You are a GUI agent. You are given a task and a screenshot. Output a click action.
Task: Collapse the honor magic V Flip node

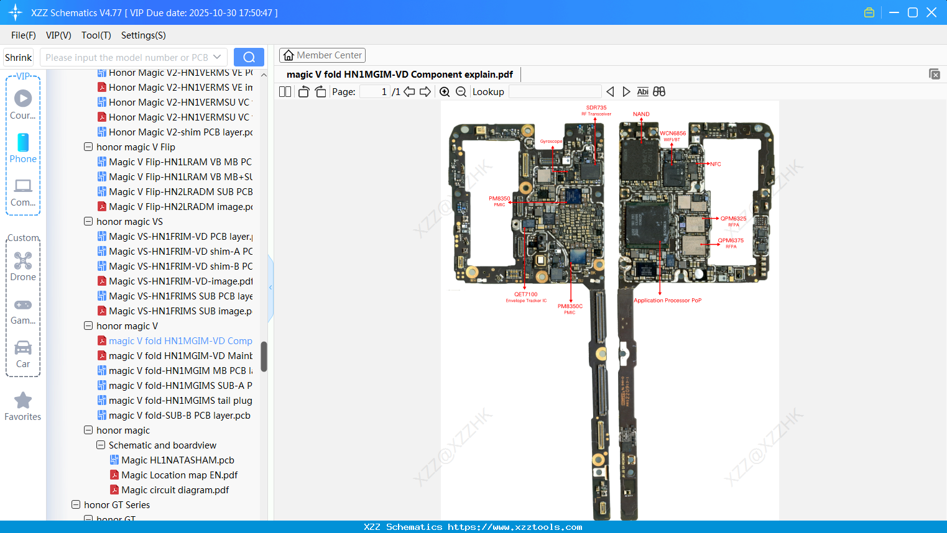pos(88,147)
